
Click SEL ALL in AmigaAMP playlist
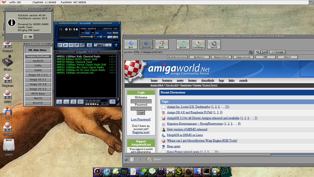[x=74, y=102]
